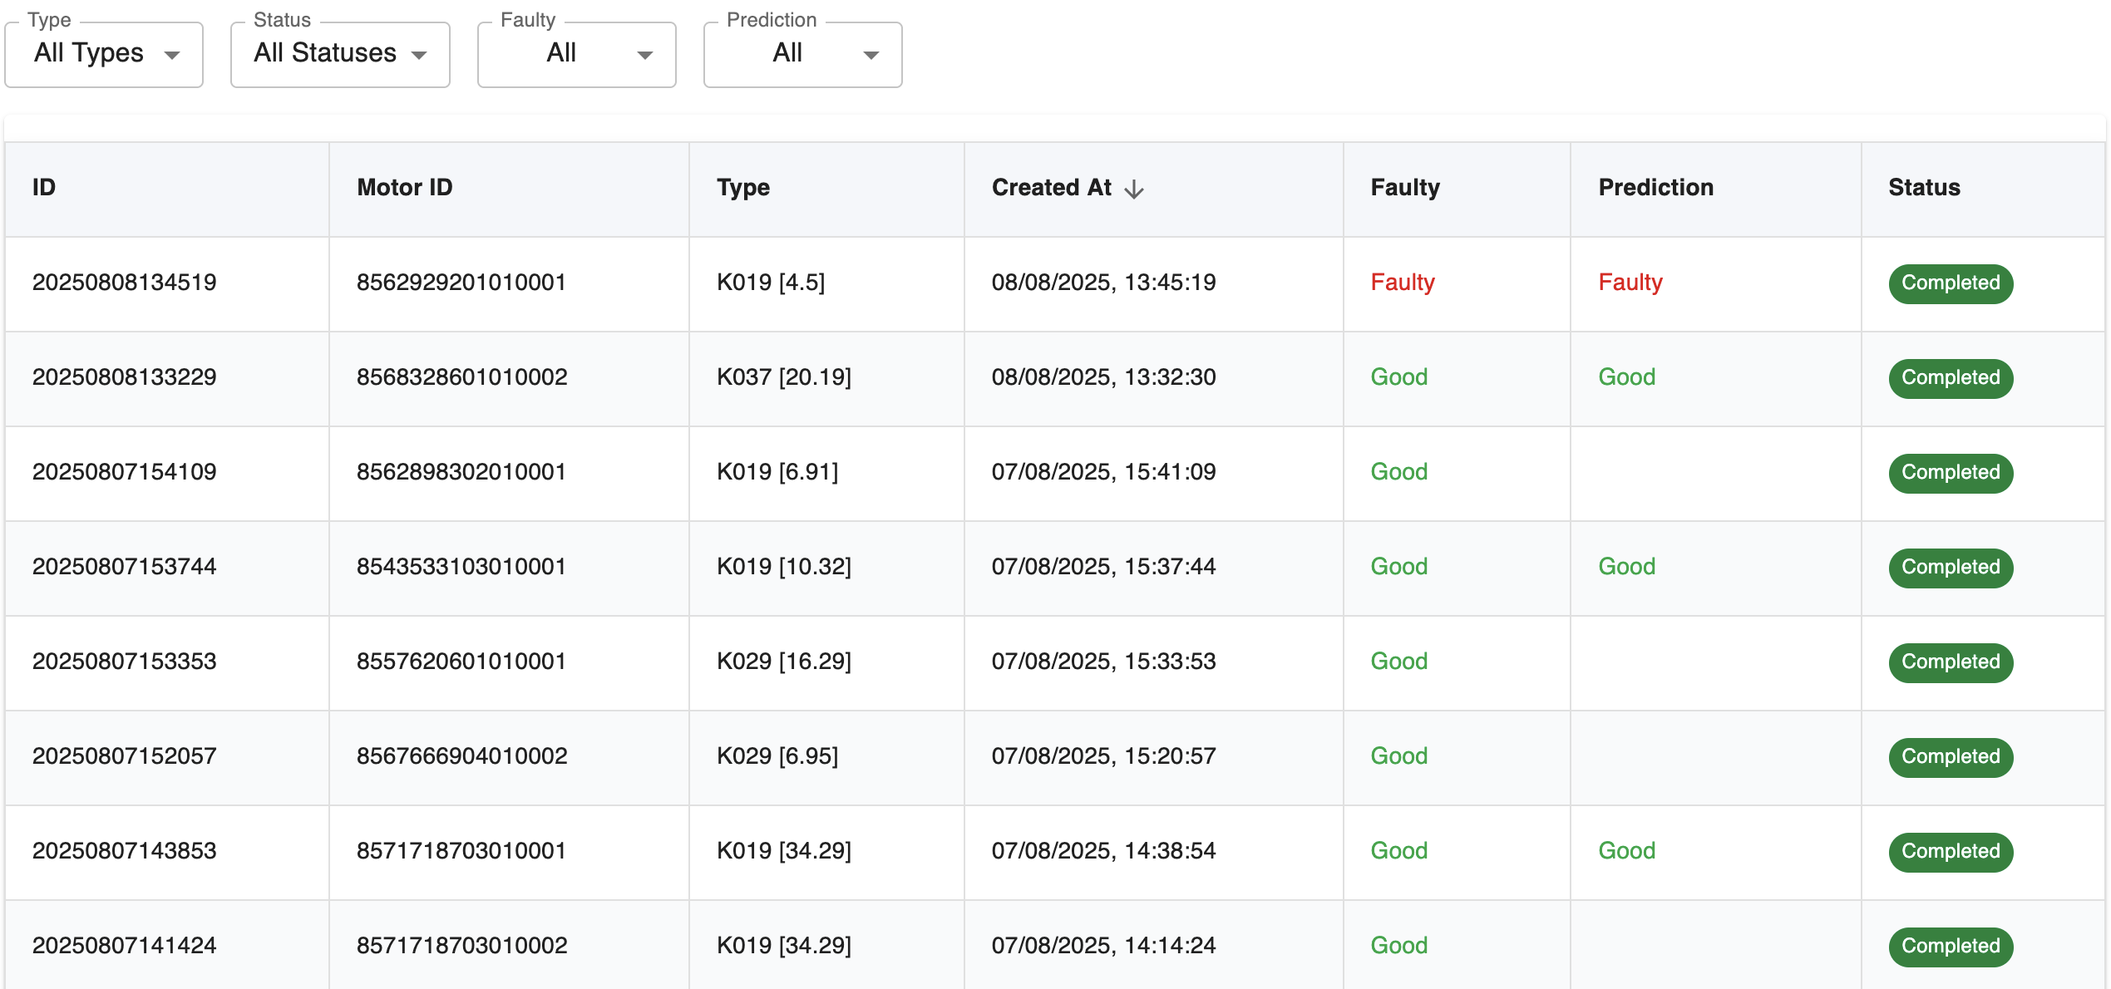Click the All Statuses chevron icon
Image resolution: width=2111 pixels, height=989 pixels.
[419, 55]
